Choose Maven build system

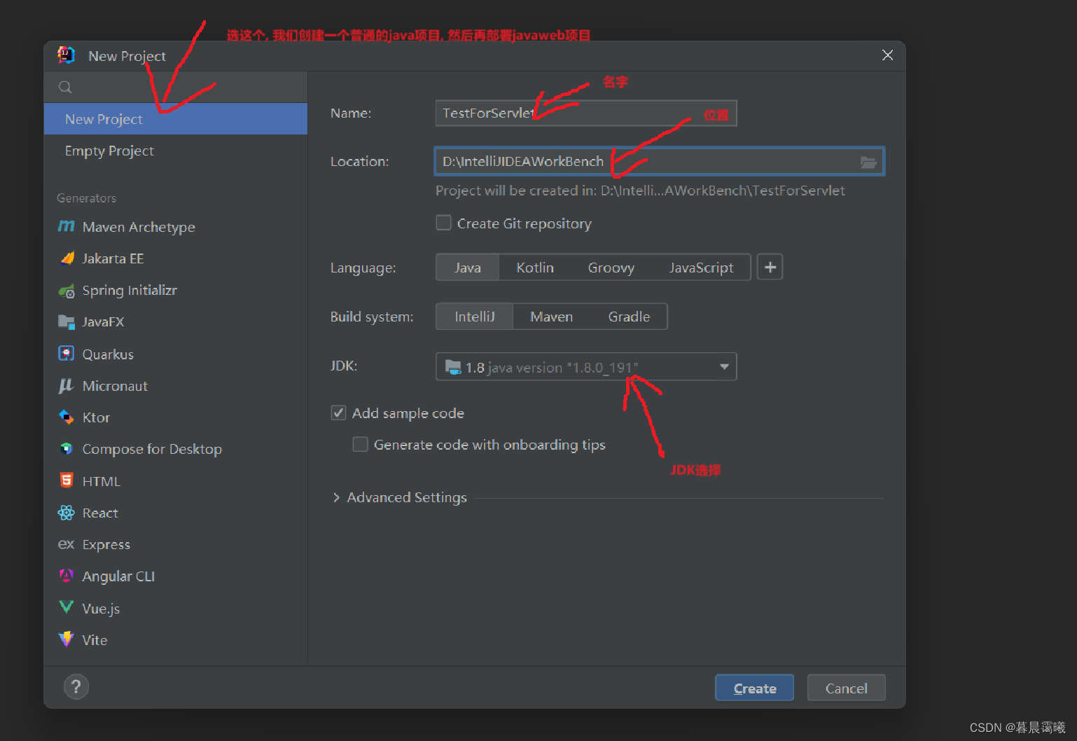[x=551, y=317]
